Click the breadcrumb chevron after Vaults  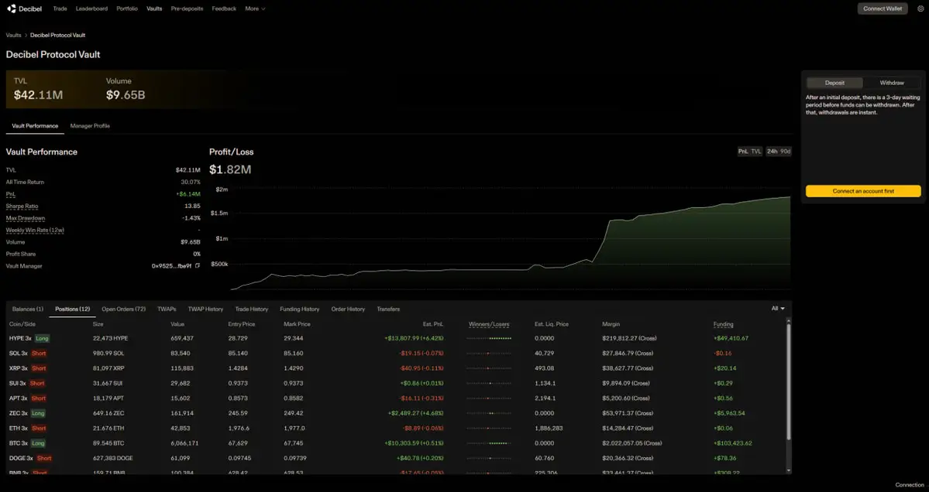pyautogui.click(x=26, y=36)
